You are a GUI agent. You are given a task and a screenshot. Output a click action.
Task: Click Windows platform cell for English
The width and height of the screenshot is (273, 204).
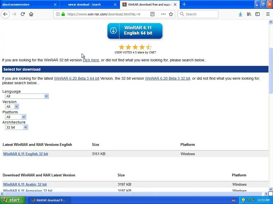tap(188, 154)
